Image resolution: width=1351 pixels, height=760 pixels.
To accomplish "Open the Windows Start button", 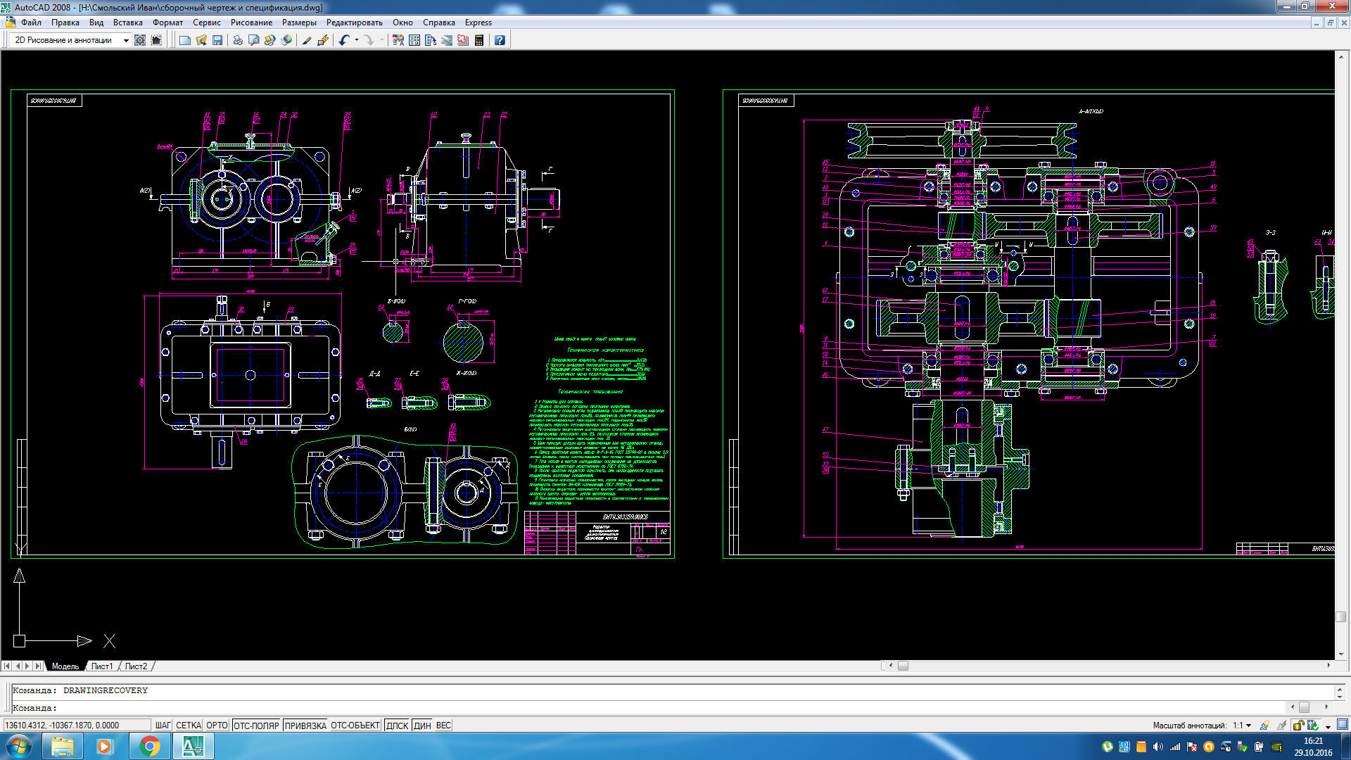I will [x=19, y=746].
